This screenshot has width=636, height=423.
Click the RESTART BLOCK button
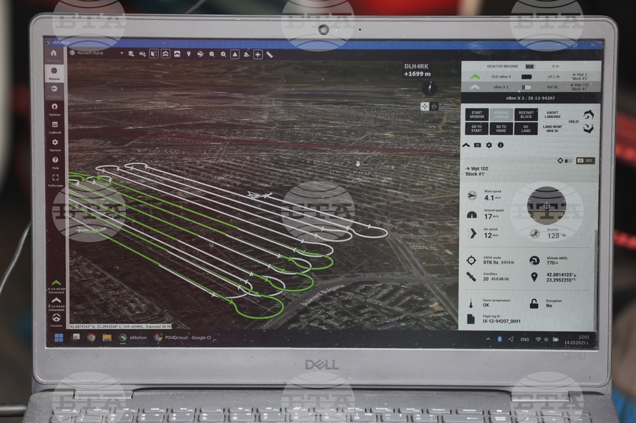(x=526, y=114)
